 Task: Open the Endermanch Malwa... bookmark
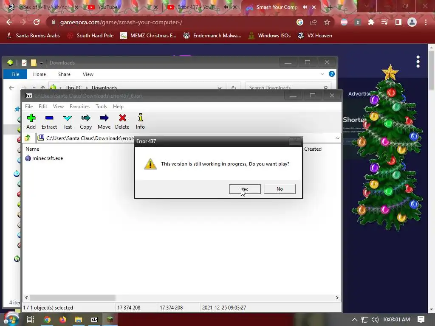click(x=212, y=36)
